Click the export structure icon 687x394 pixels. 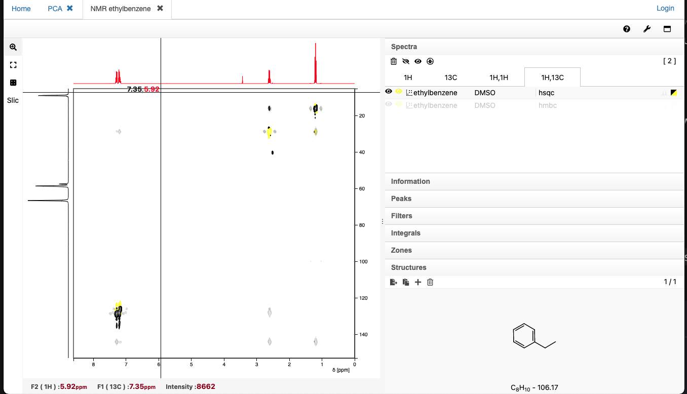(394, 282)
